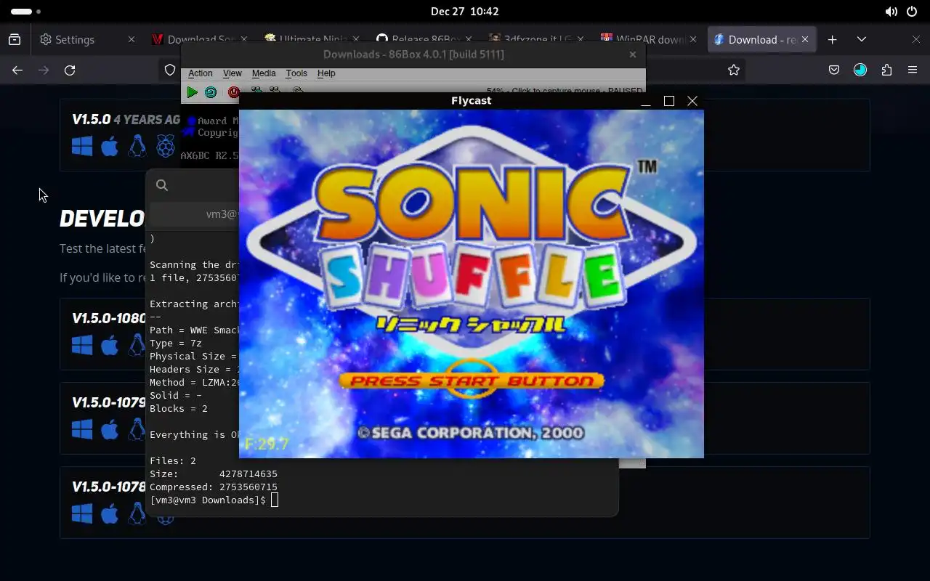Click the SEGA CORPORATION, 2000 copyright text
This screenshot has width=930, height=581.
point(470,433)
